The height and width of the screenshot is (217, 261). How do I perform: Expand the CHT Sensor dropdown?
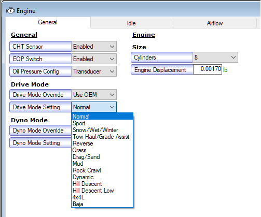(94, 47)
